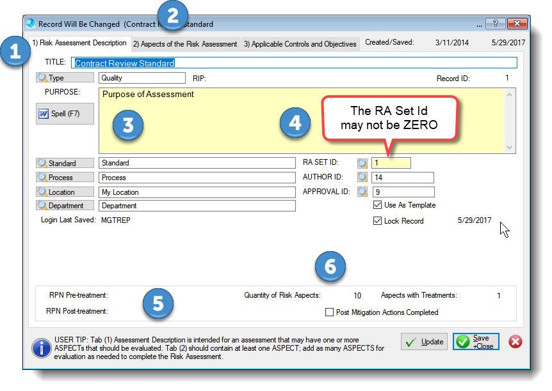This screenshot has width=552, height=391.
Task: Click the AUTHOR ID lookup magnifier
Action: [362, 178]
